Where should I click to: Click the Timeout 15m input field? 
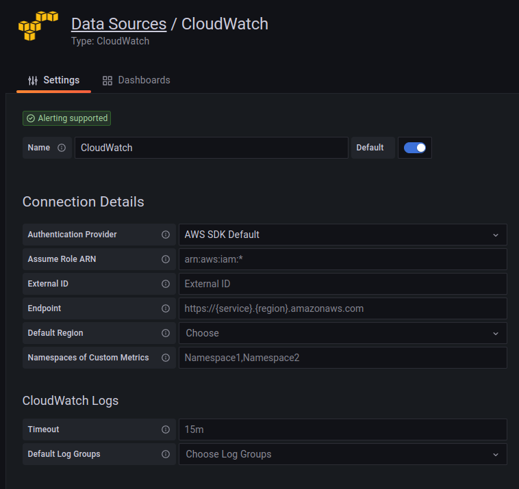pos(343,429)
